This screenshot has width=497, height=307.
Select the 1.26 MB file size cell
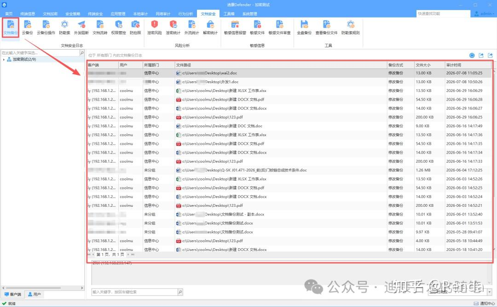pyautogui.click(x=429, y=170)
